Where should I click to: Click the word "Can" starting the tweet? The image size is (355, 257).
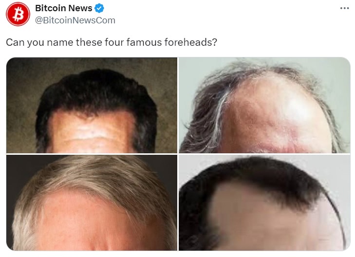[x=15, y=42]
